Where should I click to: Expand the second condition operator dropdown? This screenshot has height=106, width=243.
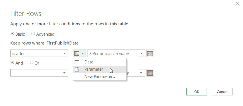click(39, 73)
